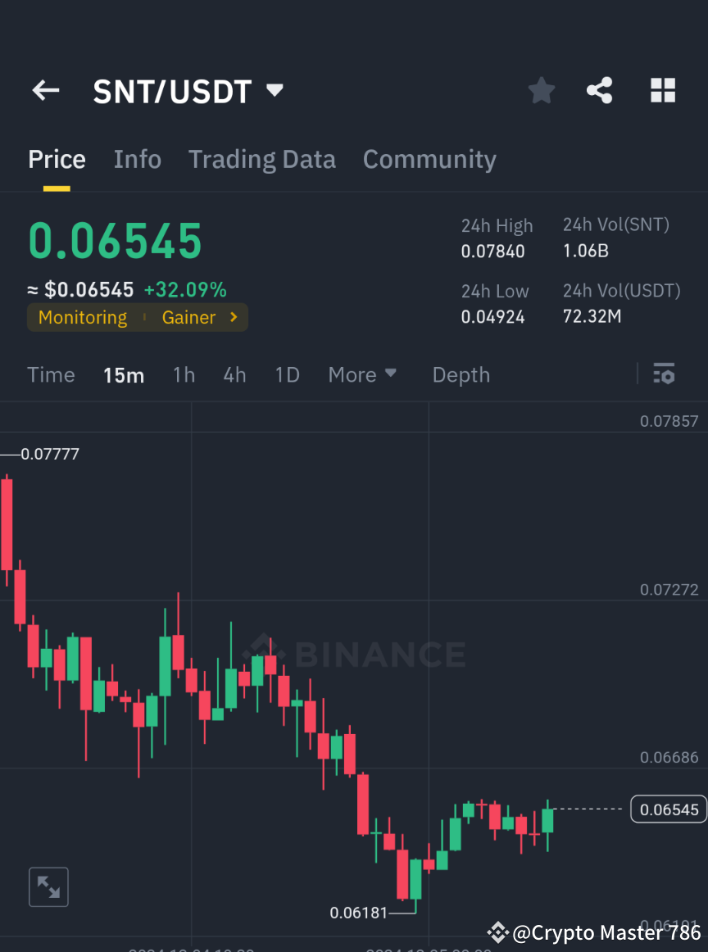The width and height of the screenshot is (708, 952).
Task: Expand the Monitoring Gainer chevron
Action: point(232,317)
